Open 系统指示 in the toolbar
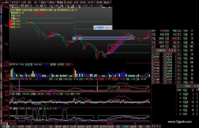 click(69, 2)
